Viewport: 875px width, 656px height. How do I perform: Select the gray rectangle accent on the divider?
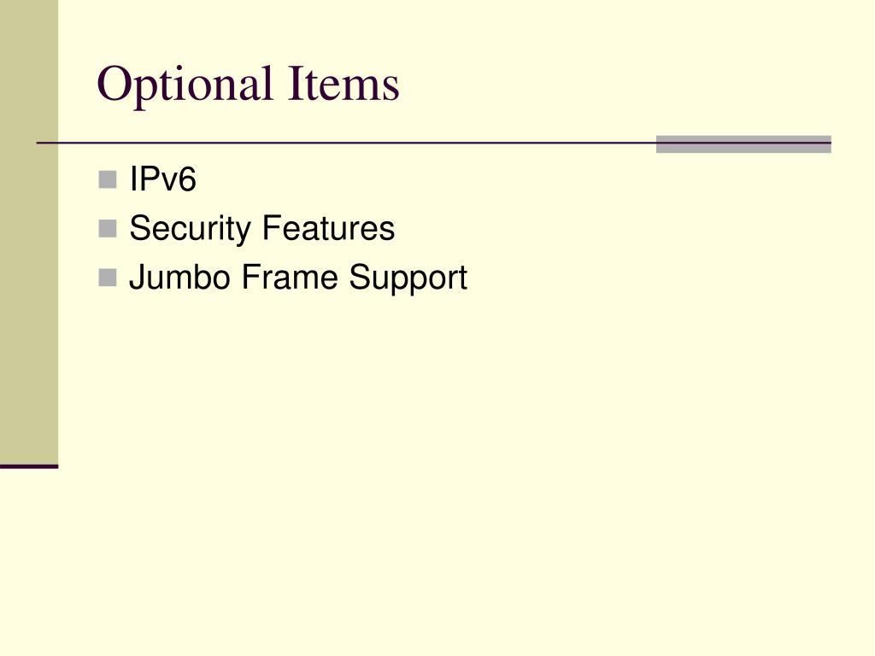[743, 143]
